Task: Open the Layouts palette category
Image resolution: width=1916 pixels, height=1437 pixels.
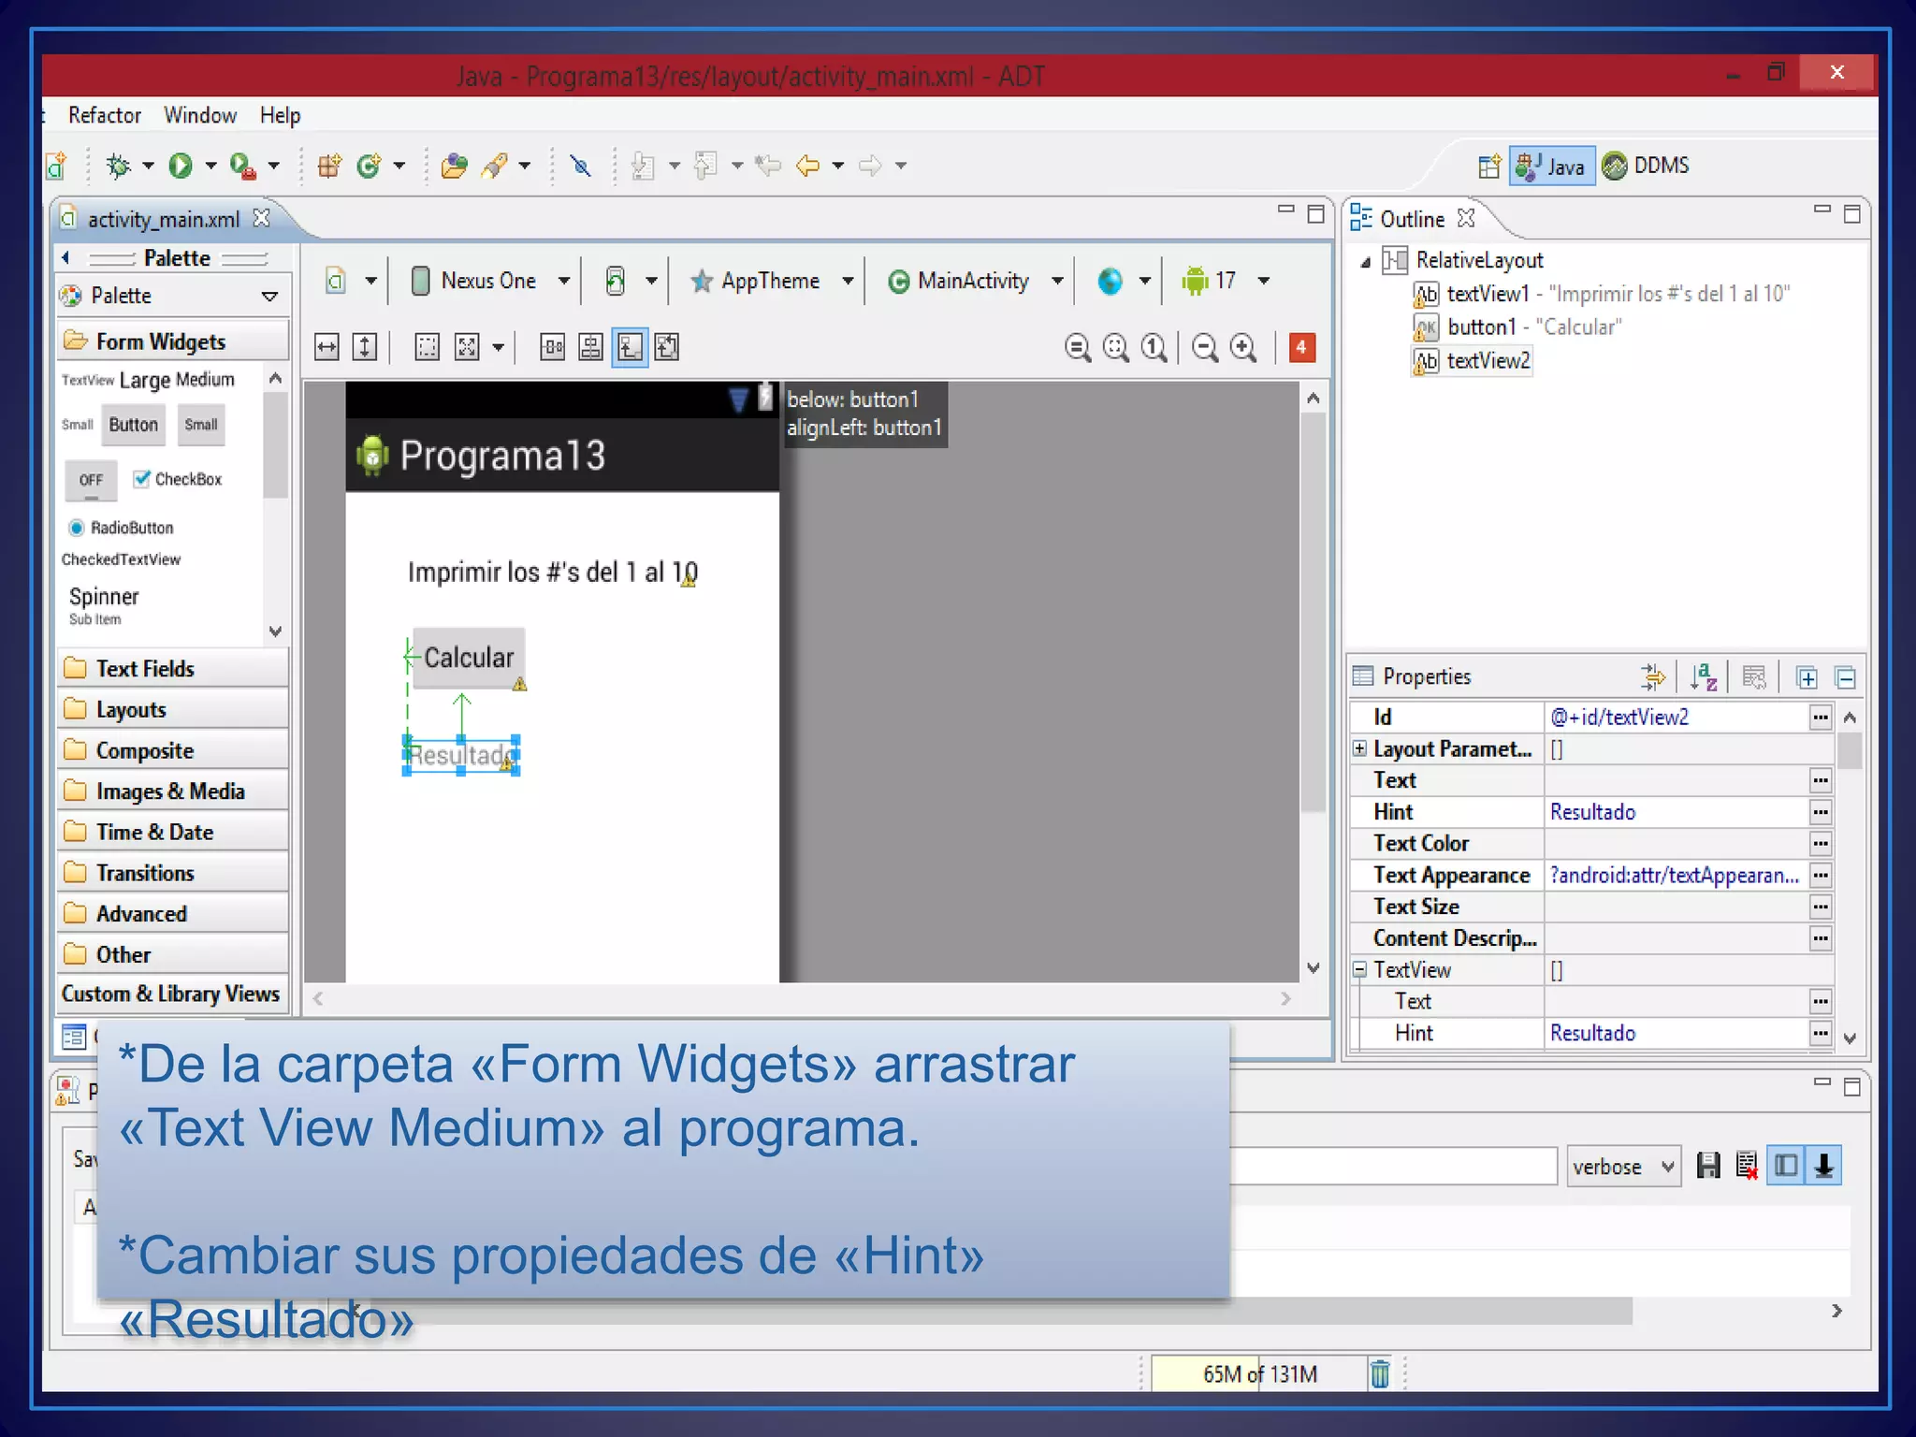Action: (x=173, y=710)
